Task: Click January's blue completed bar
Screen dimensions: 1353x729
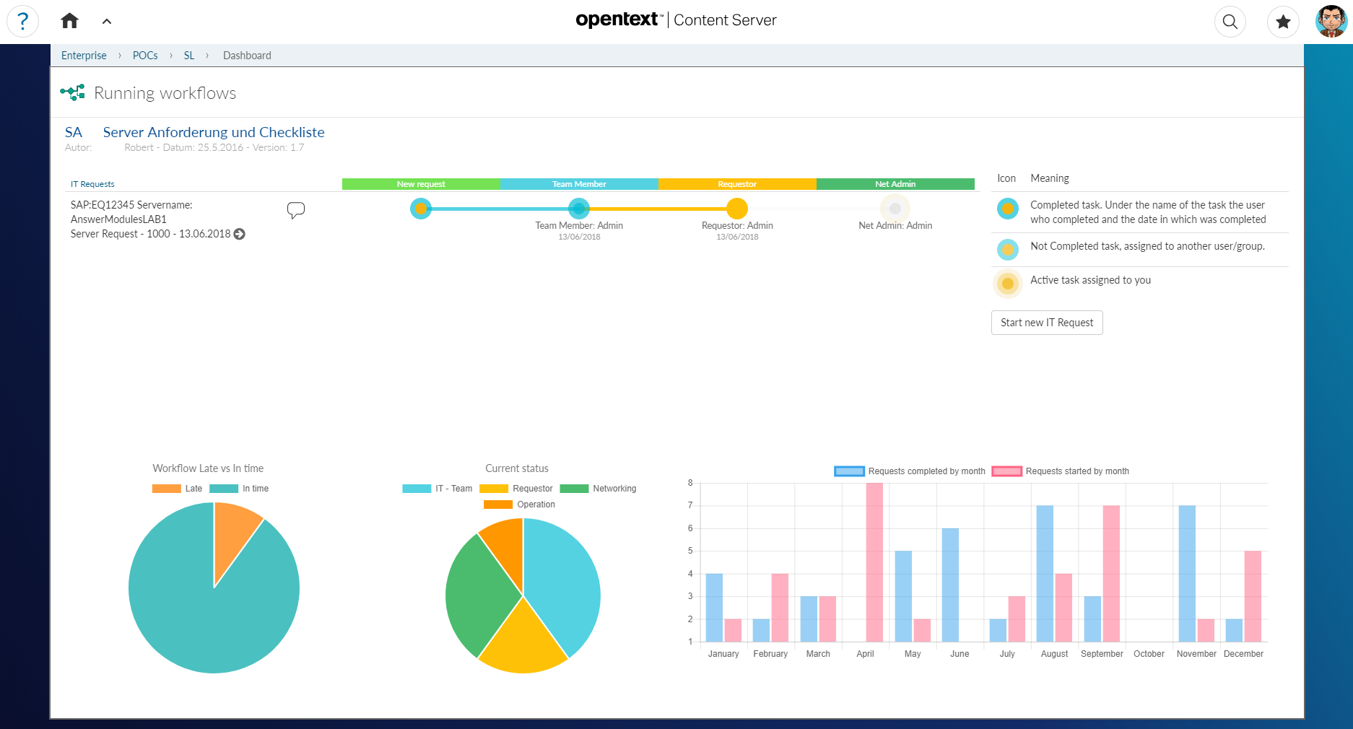Action: point(714,608)
